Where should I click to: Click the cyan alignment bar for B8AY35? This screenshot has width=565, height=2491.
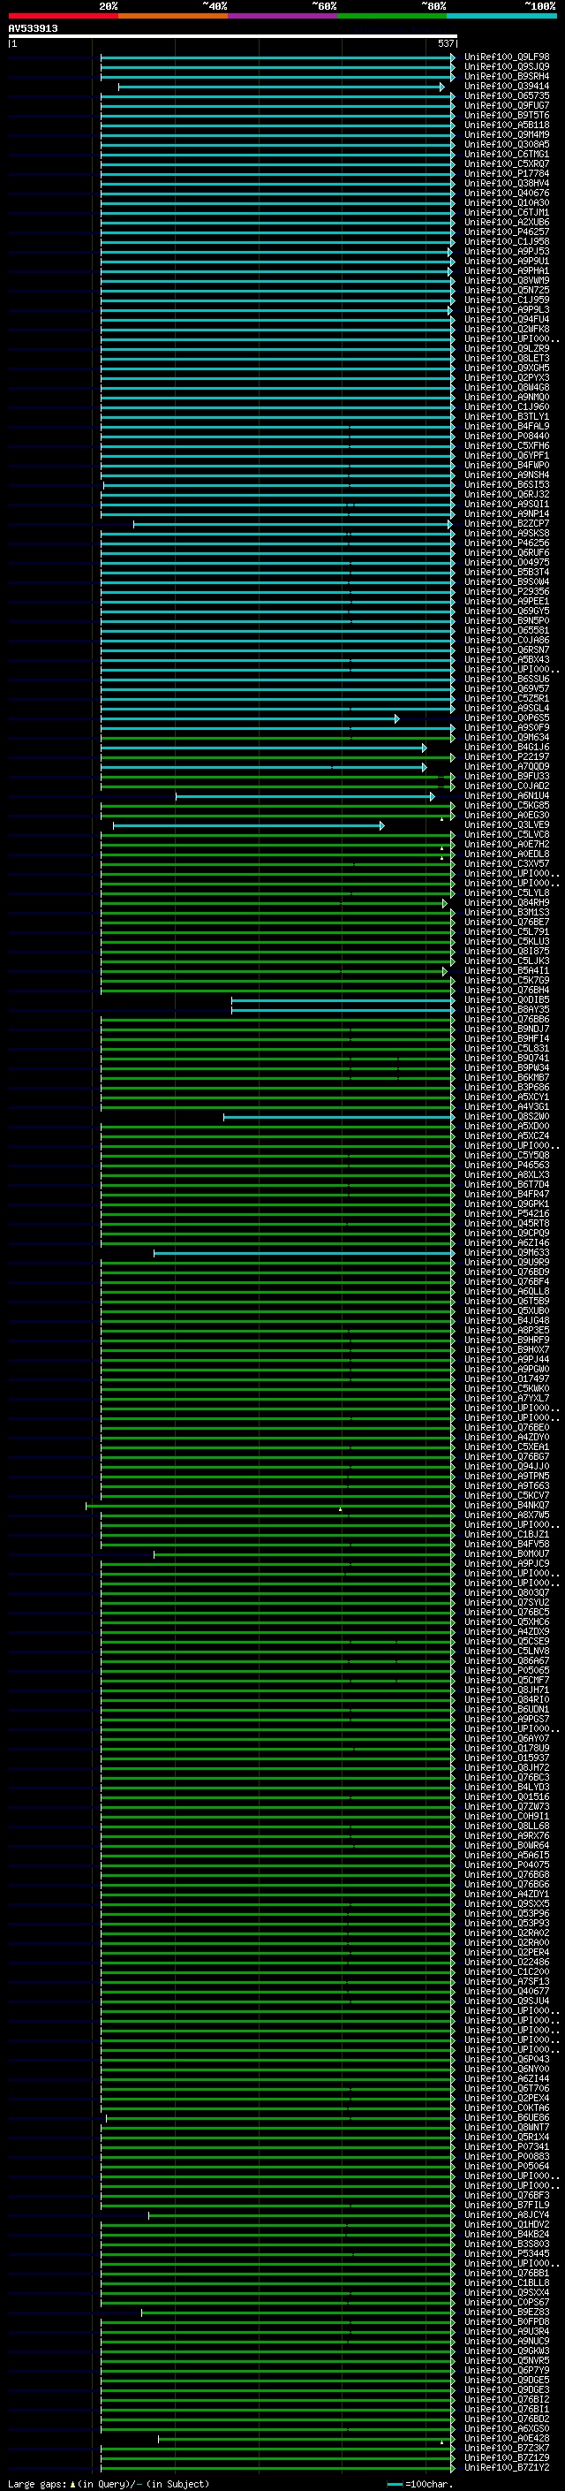click(x=343, y=1011)
